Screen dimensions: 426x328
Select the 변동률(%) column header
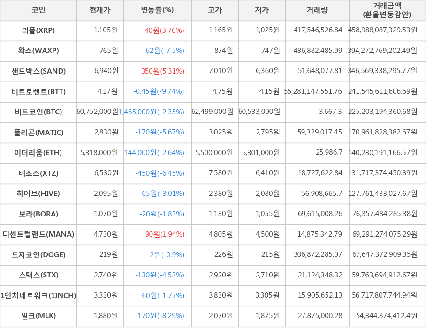[x=157, y=10]
